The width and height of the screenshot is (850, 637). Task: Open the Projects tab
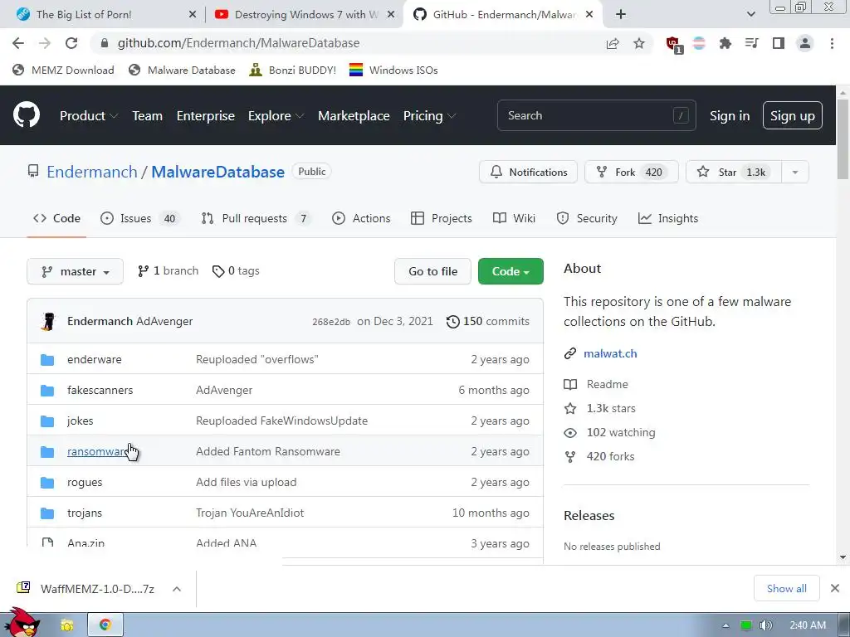pos(442,218)
